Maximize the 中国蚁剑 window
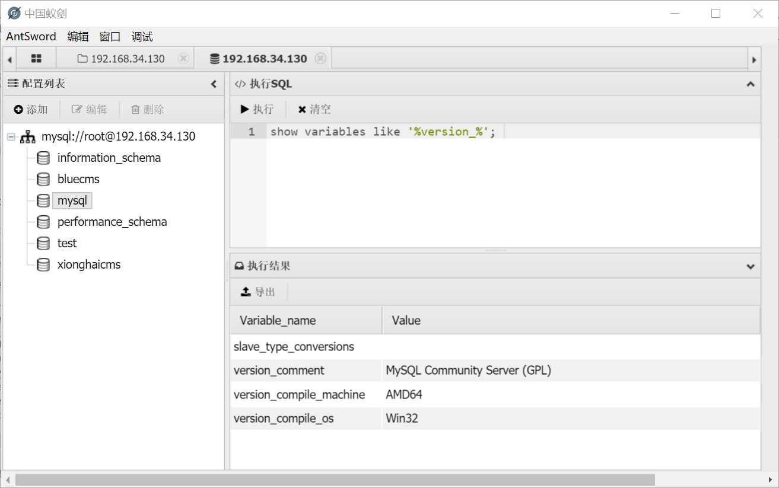This screenshot has height=488, width=779. (716, 13)
